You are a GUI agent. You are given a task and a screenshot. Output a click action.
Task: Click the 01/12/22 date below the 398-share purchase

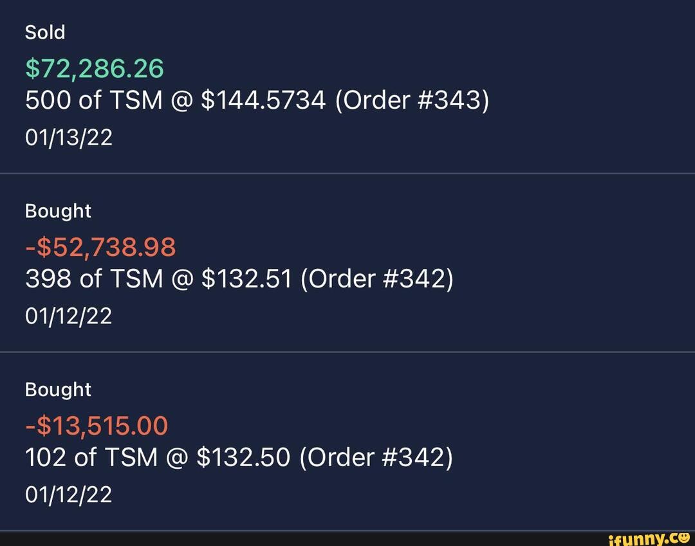tap(68, 316)
